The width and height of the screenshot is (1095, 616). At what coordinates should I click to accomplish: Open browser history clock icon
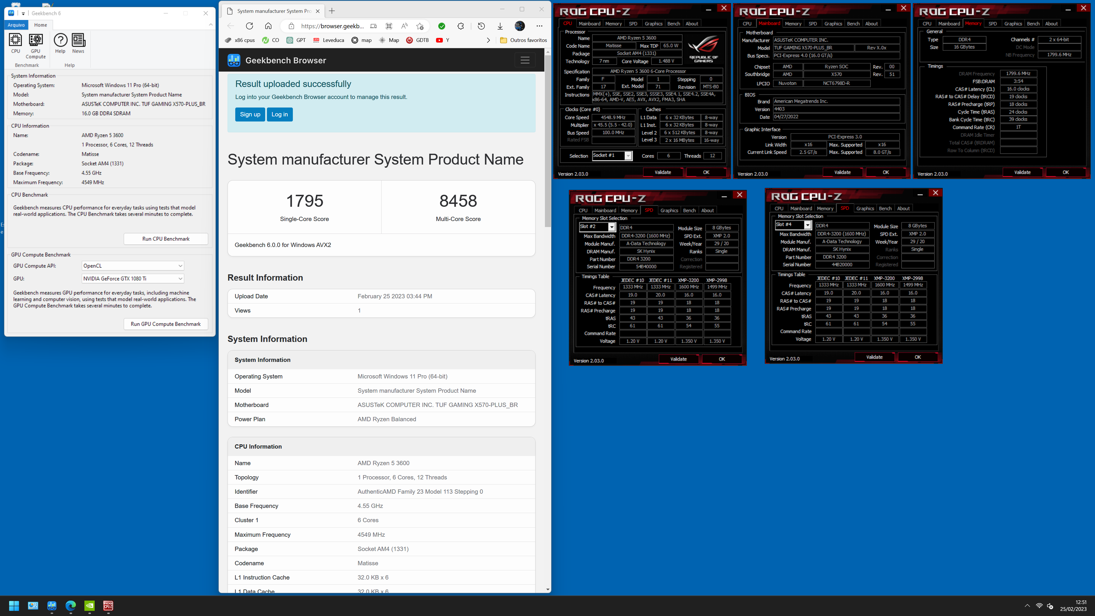click(481, 26)
